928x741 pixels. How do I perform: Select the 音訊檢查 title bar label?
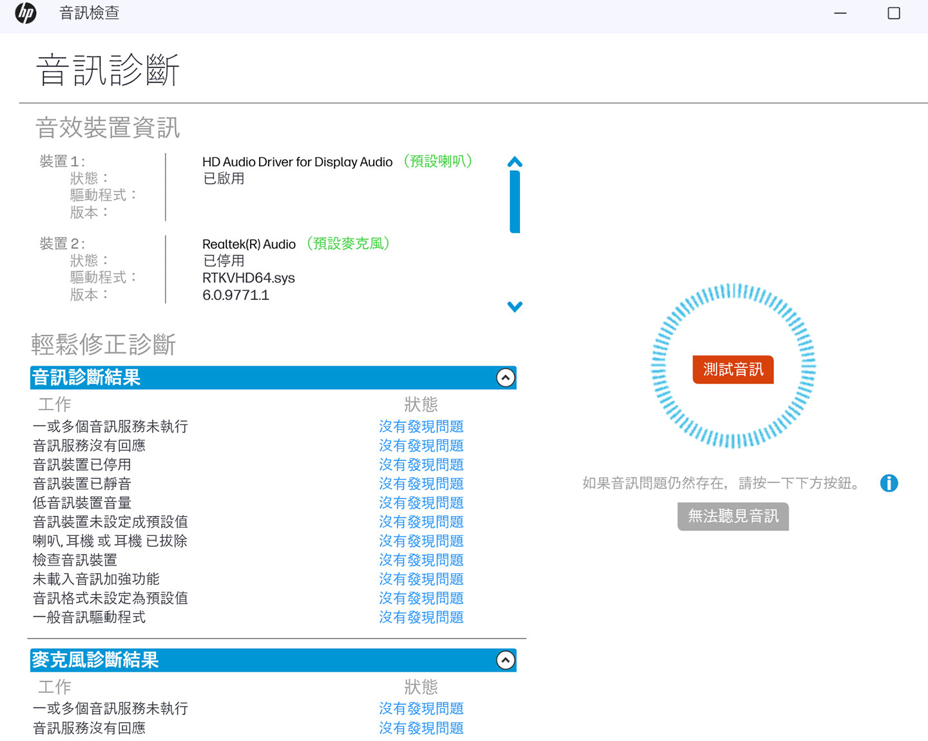click(88, 13)
